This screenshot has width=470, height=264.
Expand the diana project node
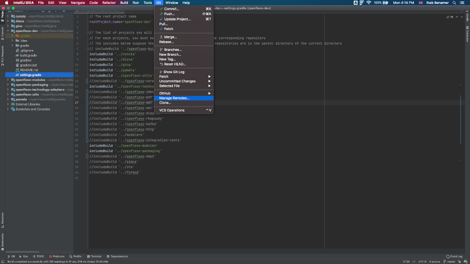pos(8,21)
